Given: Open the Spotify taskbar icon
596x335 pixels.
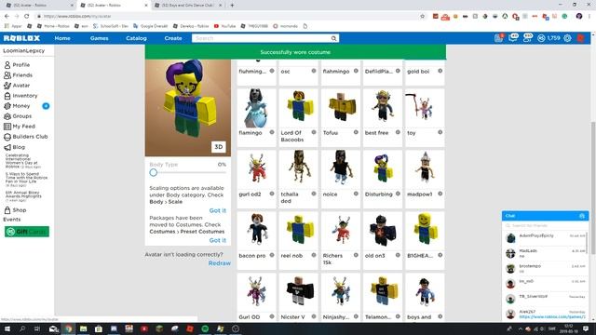Looking at the screenshot, I should (x=205, y=328).
